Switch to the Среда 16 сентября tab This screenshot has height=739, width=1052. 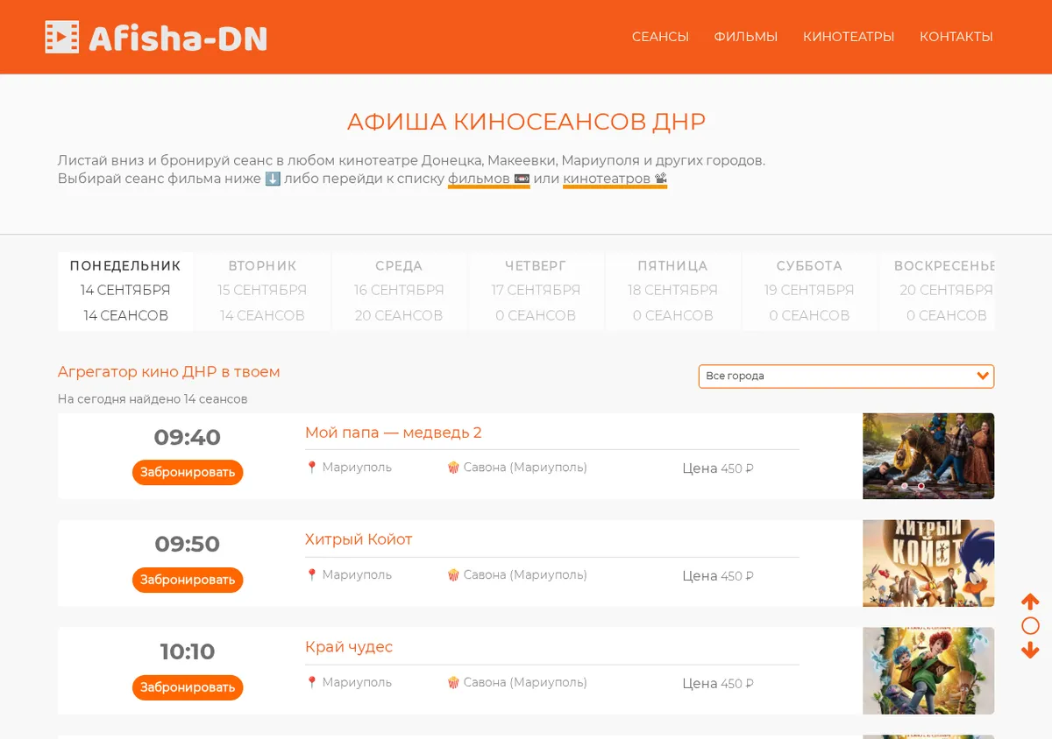399,291
